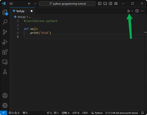The image size is (147, 115).
Task: Select the Python language mode
Action: pos(99,113)
